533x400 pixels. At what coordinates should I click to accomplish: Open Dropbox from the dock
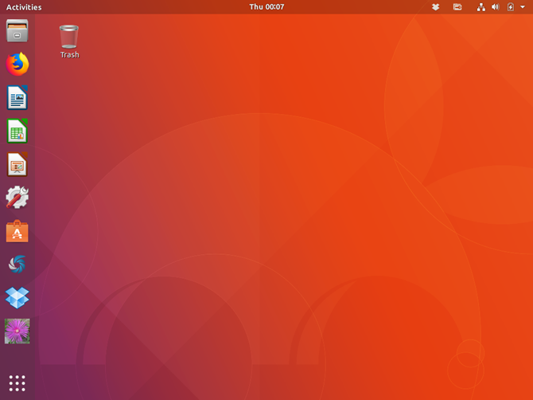coord(17,297)
